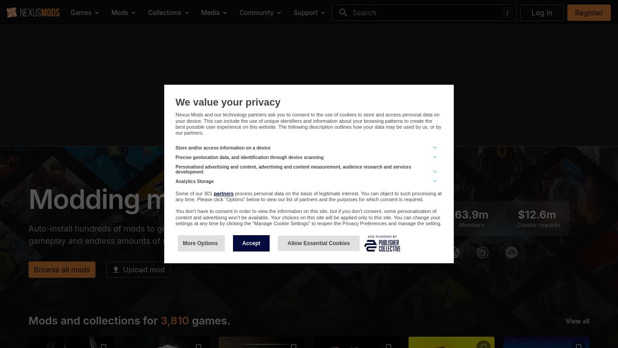The height and width of the screenshot is (348, 618).
Task: Open the Games menu
Action: (x=85, y=13)
